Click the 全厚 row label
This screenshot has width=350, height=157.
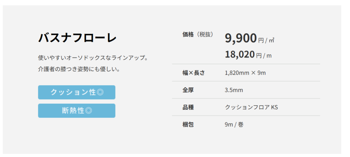click(x=188, y=90)
